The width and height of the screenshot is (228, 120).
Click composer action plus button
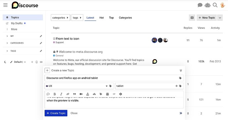tap(47, 70)
